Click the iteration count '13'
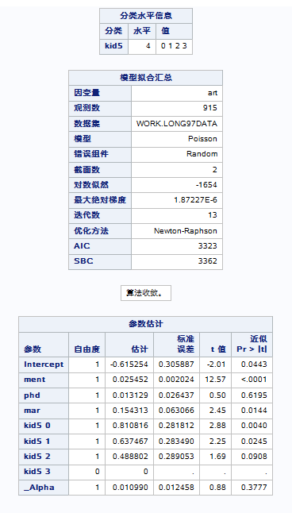Image resolution: width=292 pixels, height=513 pixels. click(212, 215)
